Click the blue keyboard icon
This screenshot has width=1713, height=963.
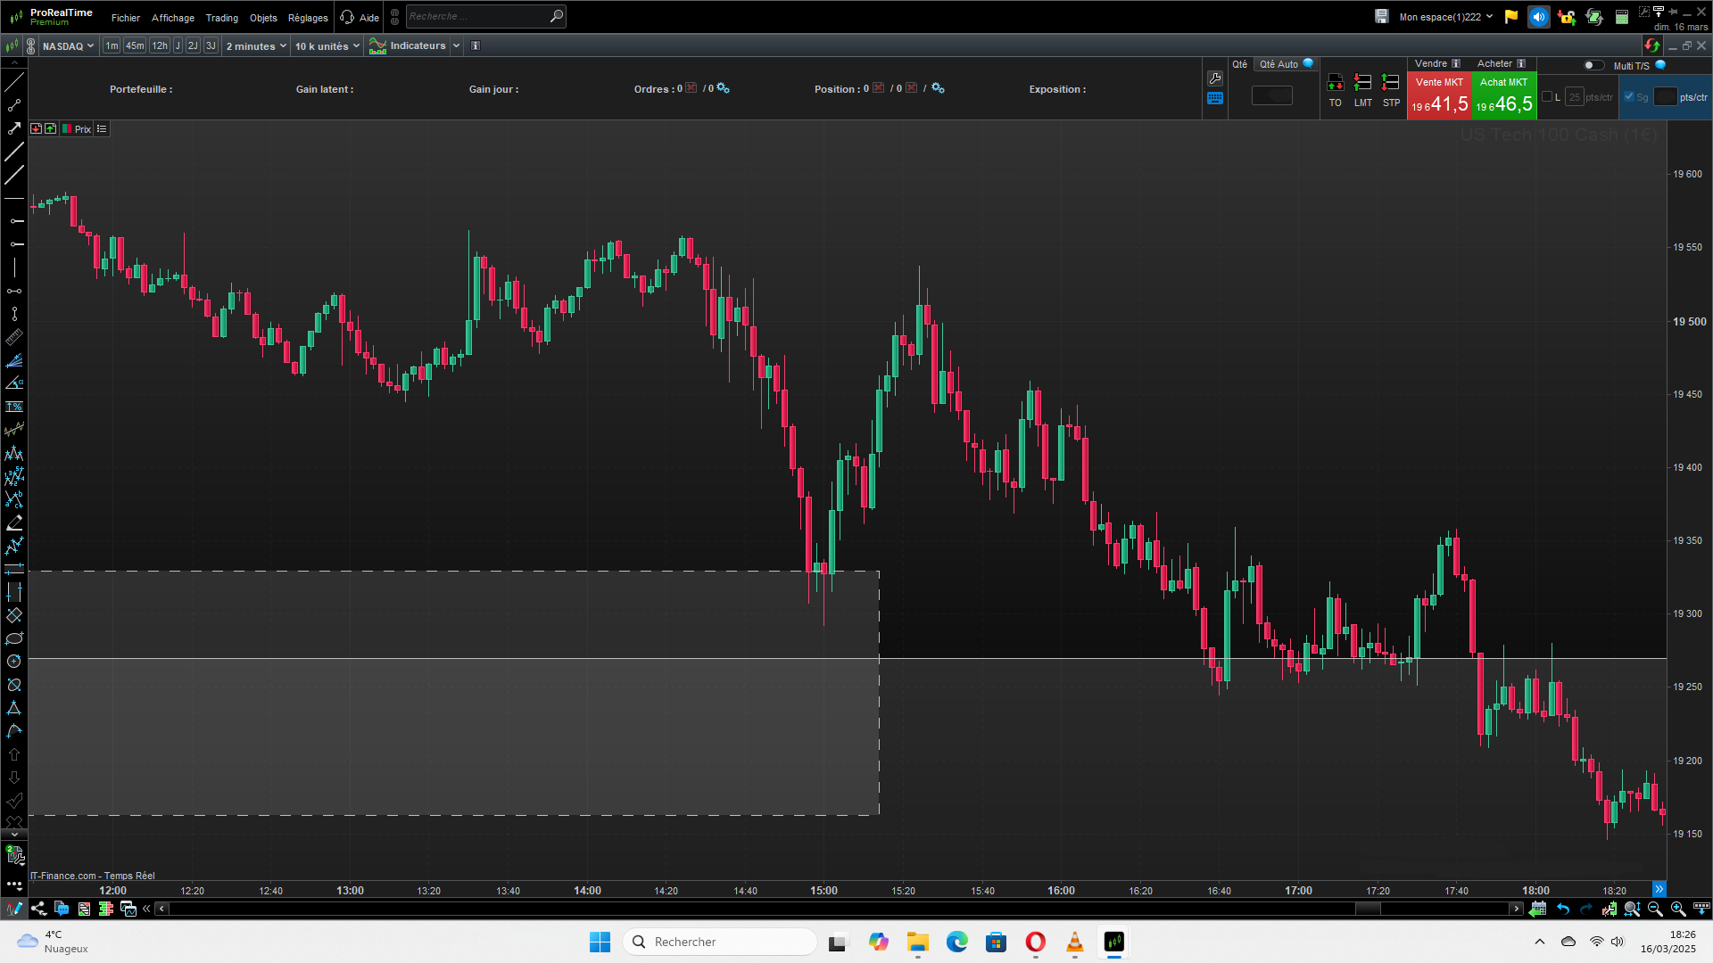pos(1214,98)
